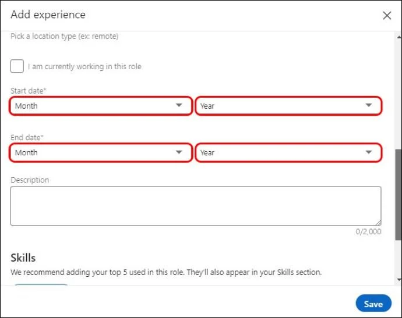
Task: Open the Start date Year dropdown
Action: 288,106
